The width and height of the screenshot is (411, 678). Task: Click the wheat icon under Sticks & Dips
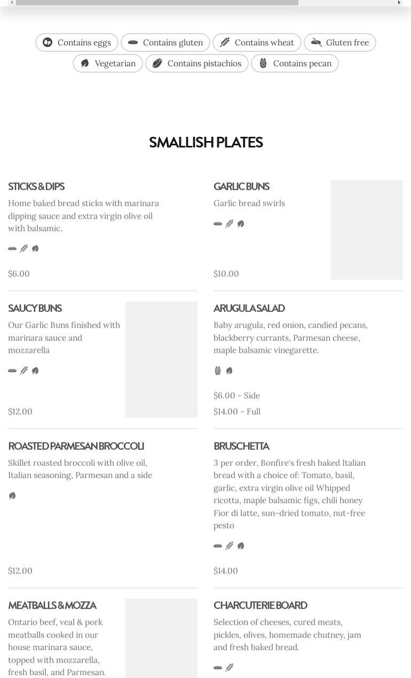(24, 249)
